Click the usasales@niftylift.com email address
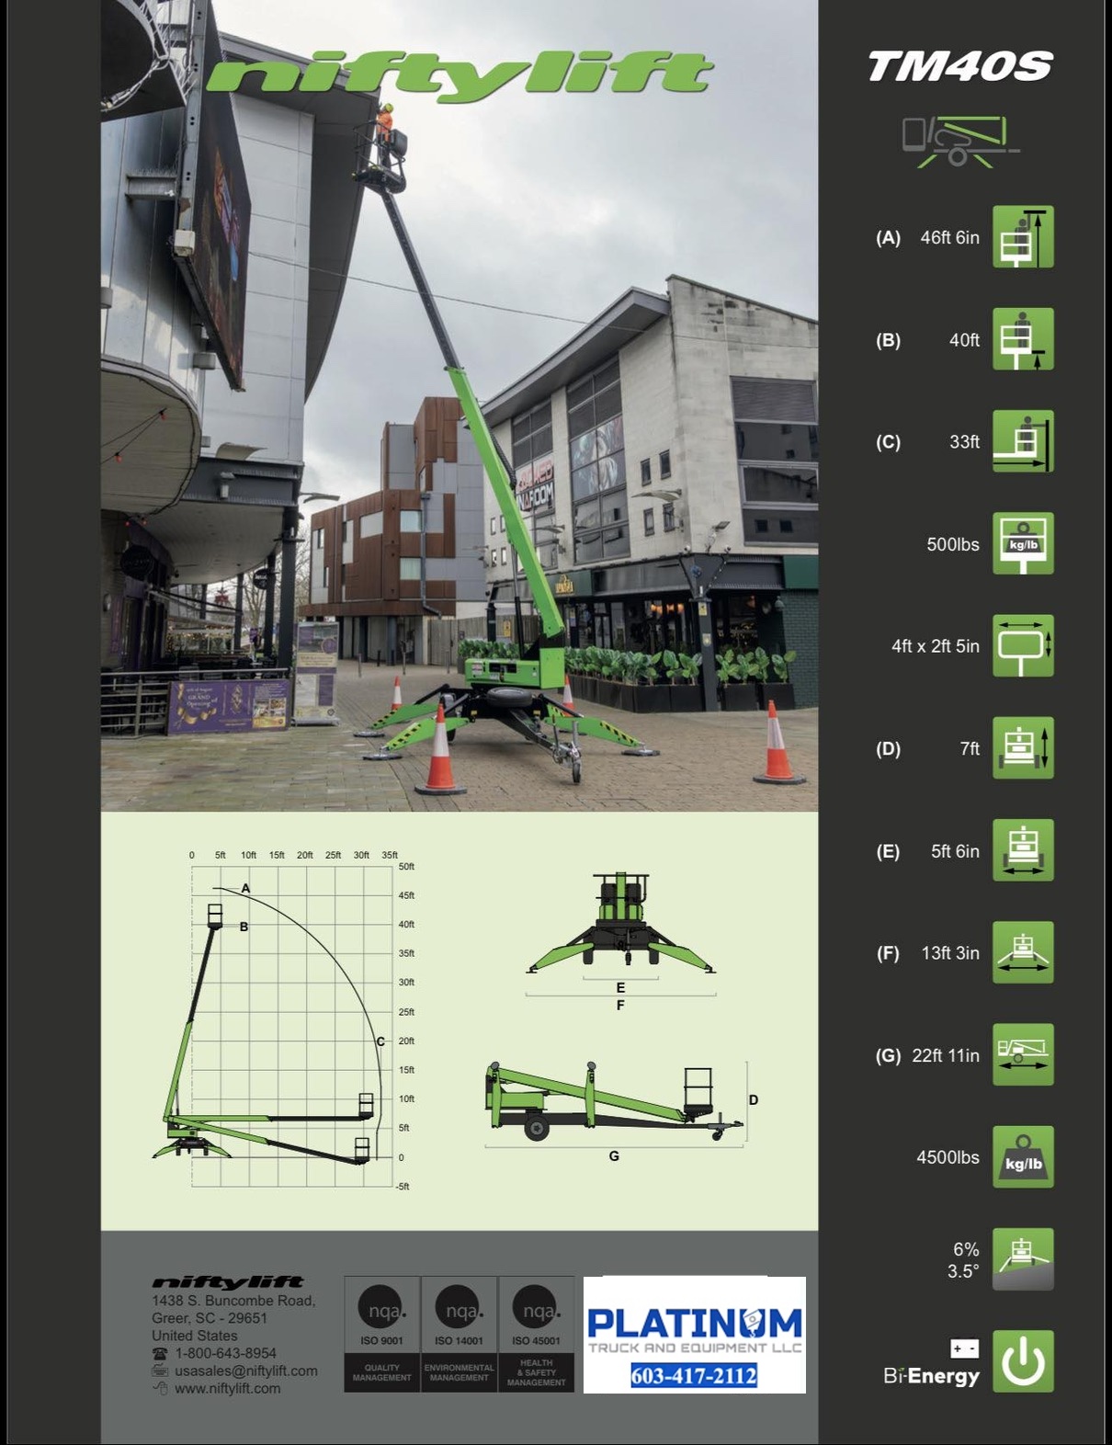 pos(245,1371)
